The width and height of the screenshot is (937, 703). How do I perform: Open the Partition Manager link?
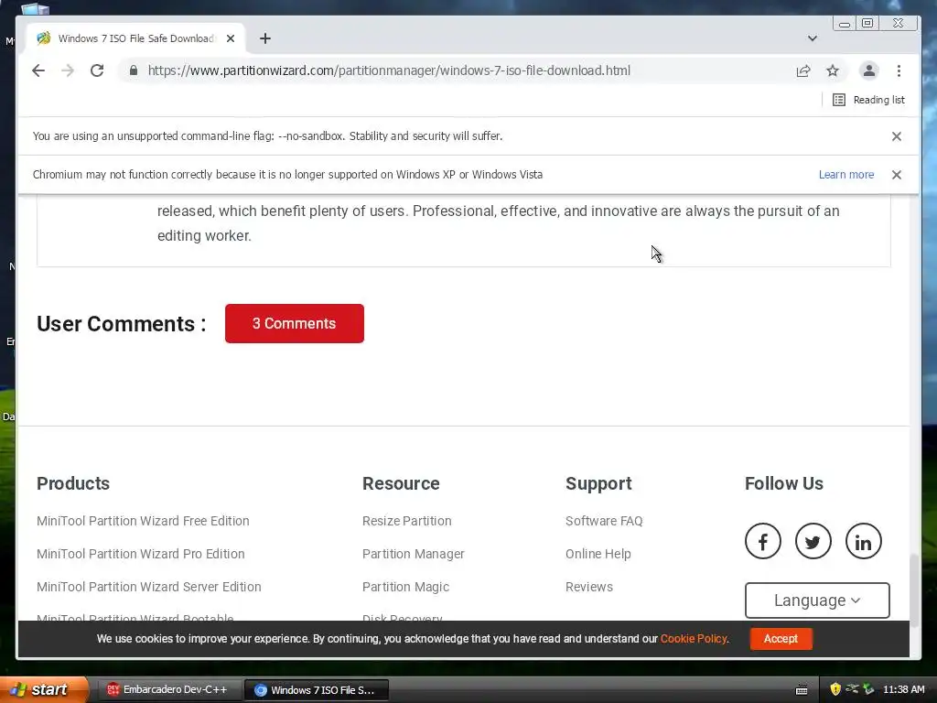tap(413, 554)
